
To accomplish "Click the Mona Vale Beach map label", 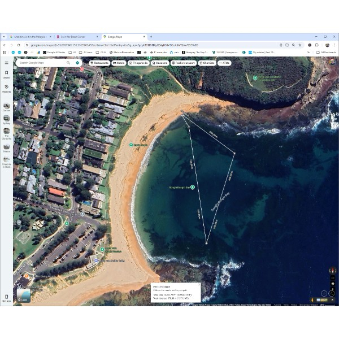I will tap(136, 145).
